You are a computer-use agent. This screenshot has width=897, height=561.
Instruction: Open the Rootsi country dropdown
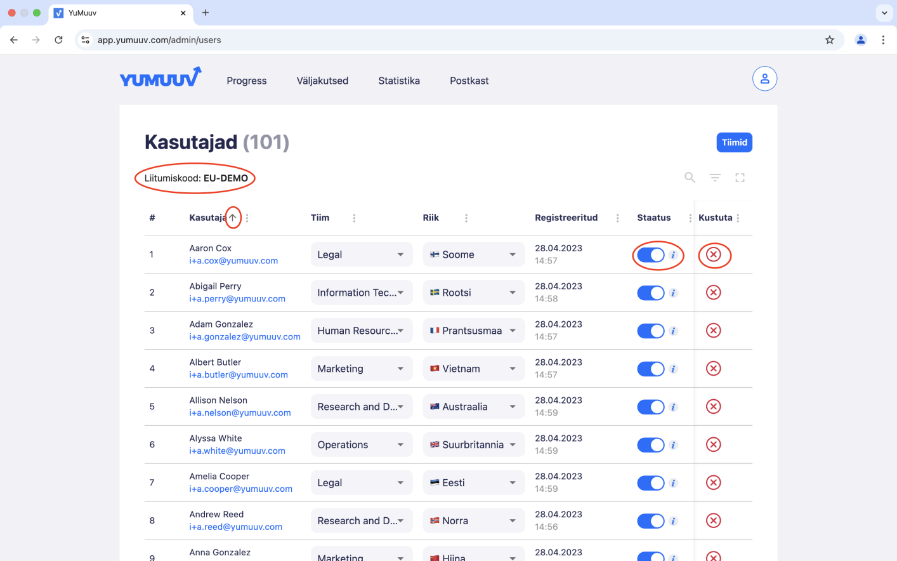coord(474,293)
